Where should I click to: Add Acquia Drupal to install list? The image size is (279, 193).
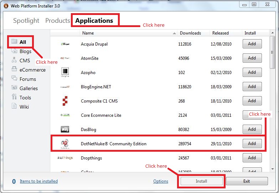click(252, 44)
